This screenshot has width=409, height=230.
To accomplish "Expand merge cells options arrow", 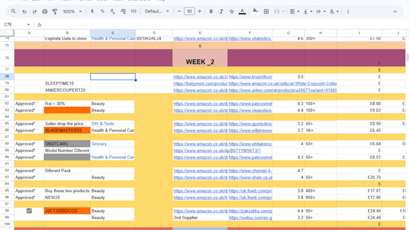I will [283, 11].
